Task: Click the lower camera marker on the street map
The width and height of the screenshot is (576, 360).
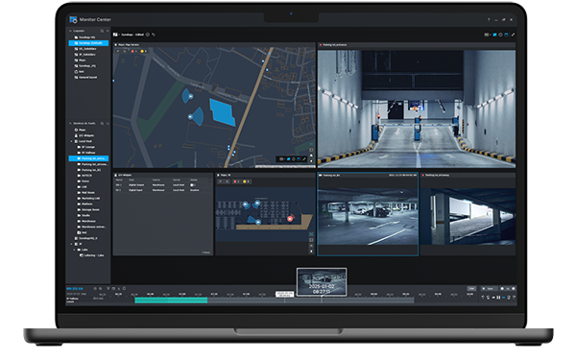Action: click(x=190, y=117)
